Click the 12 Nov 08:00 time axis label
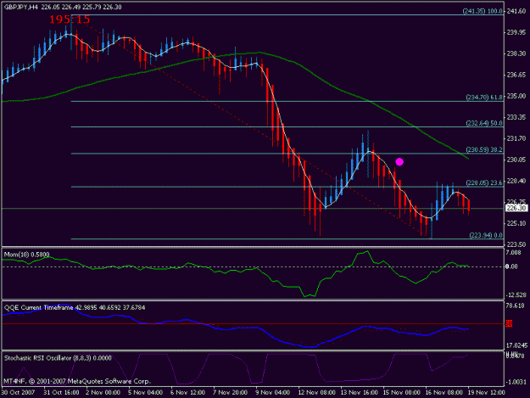This screenshot has height=398, width=530. tap(316, 392)
